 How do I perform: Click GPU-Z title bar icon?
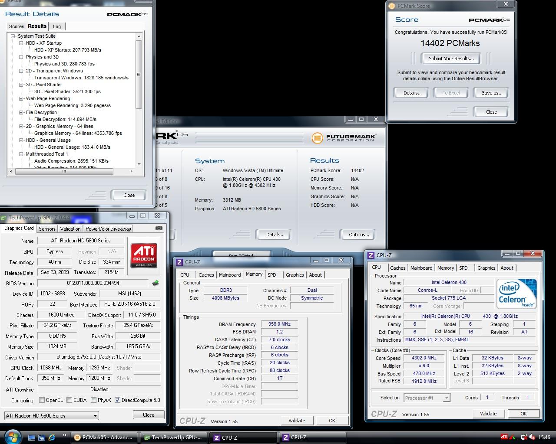[4, 218]
